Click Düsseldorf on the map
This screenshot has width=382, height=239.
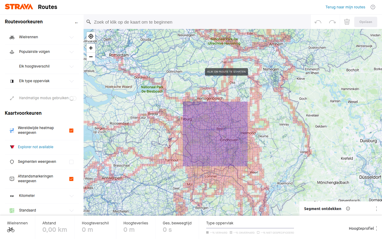[x=370, y=177]
